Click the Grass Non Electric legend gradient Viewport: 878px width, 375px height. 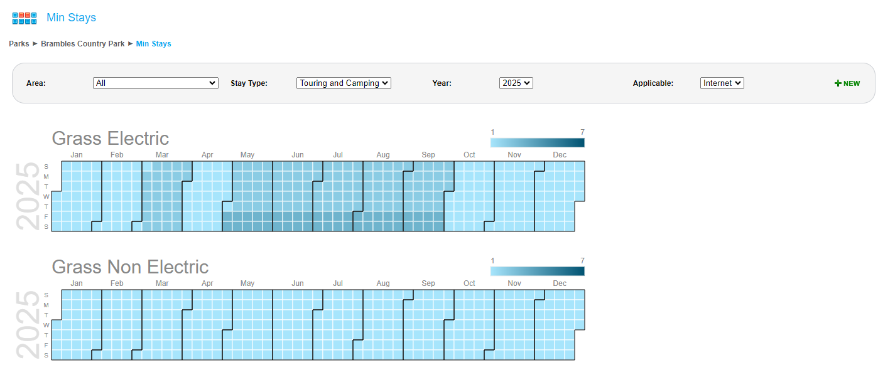pos(537,271)
